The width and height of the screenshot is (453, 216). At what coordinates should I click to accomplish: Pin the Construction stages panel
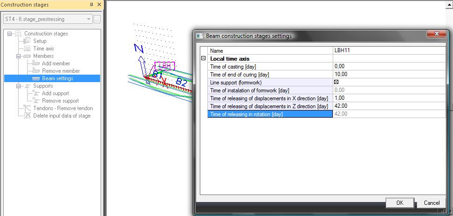(91, 5)
